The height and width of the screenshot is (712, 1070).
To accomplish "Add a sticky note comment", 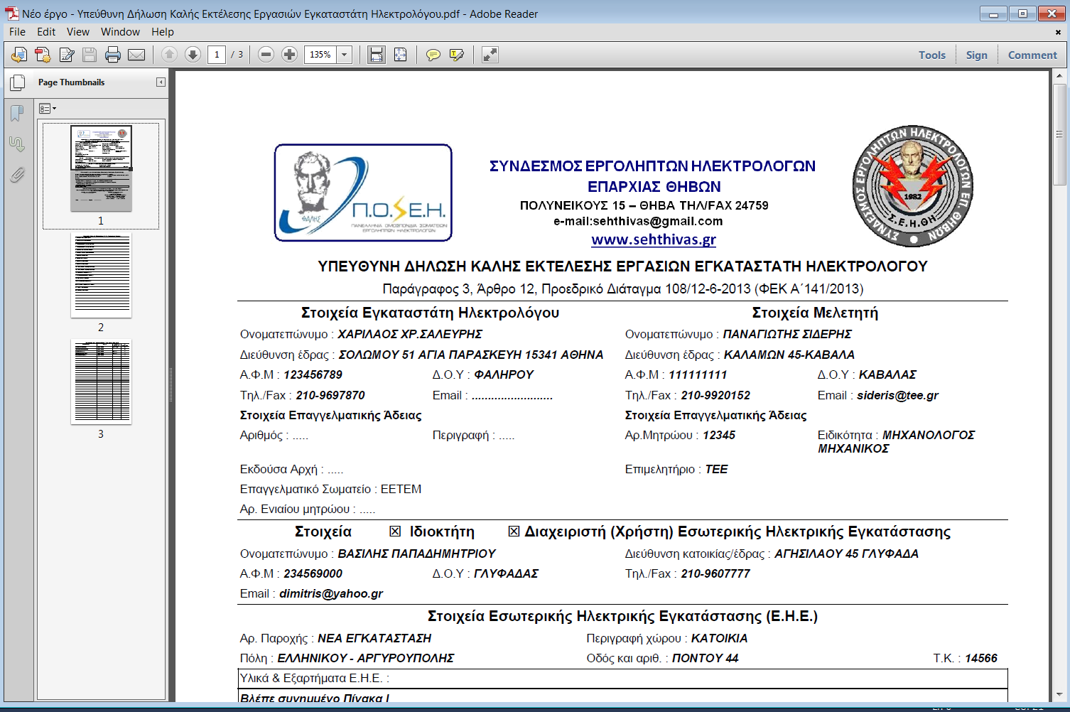I will (x=433, y=55).
